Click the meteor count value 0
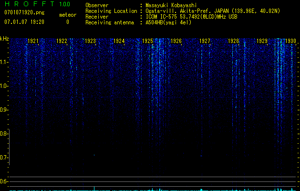 point(68,22)
